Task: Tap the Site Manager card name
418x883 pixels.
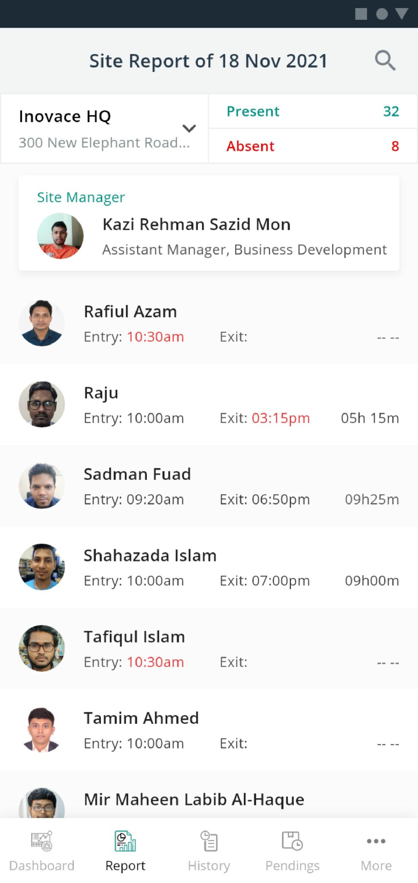Action: (197, 225)
